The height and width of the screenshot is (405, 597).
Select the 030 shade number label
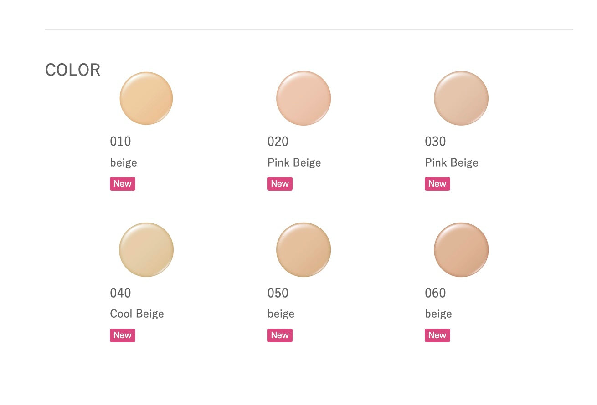[435, 142]
